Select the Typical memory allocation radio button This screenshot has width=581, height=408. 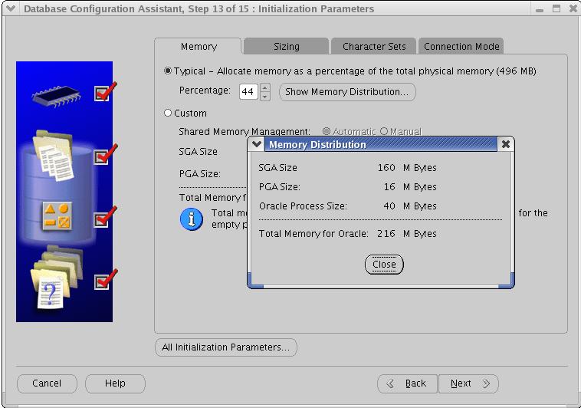tap(168, 71)
